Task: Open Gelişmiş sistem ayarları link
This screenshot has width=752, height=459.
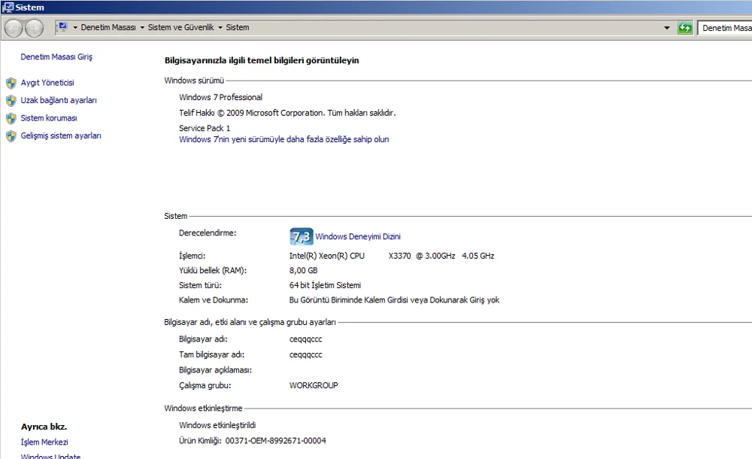Action: 61,136
